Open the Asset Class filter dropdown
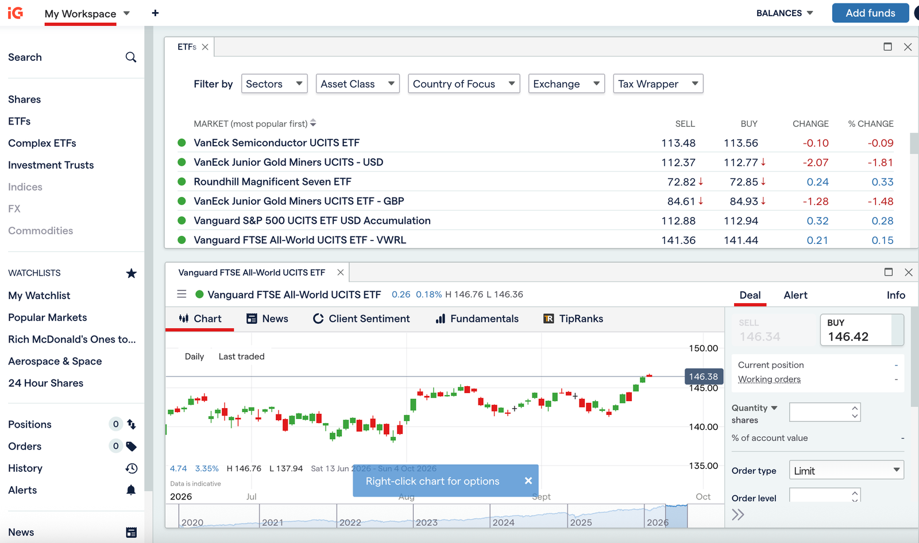919x543 pixels. click(358, 84)
